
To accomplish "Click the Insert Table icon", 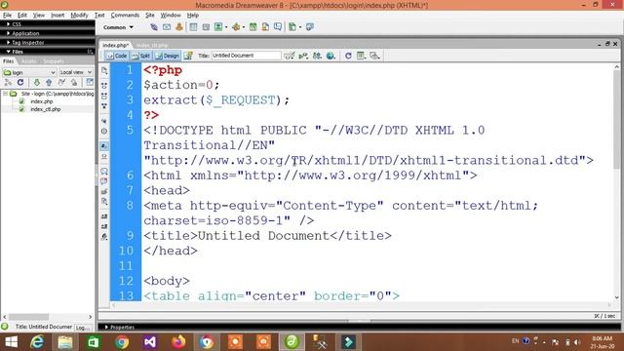I will pyautogui.click(x=193, y=27).
